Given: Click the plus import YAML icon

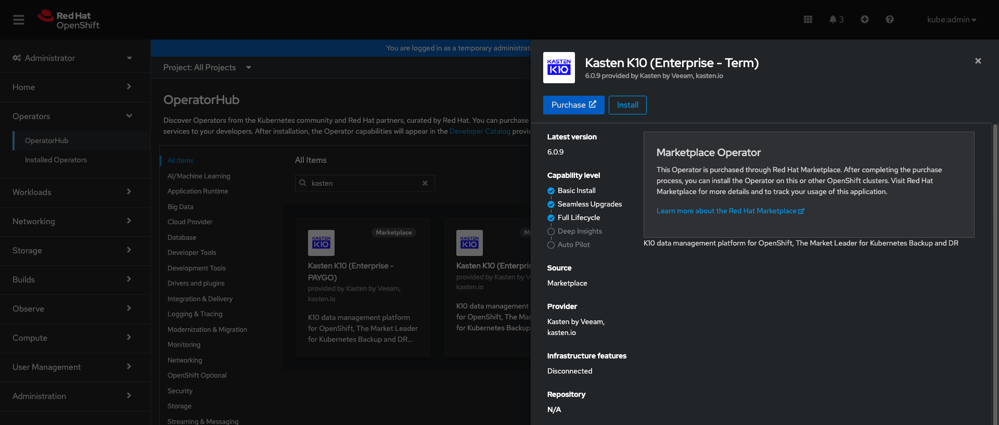Looking at the screenshot, I should pyautogui.click(x=865, y=19).
